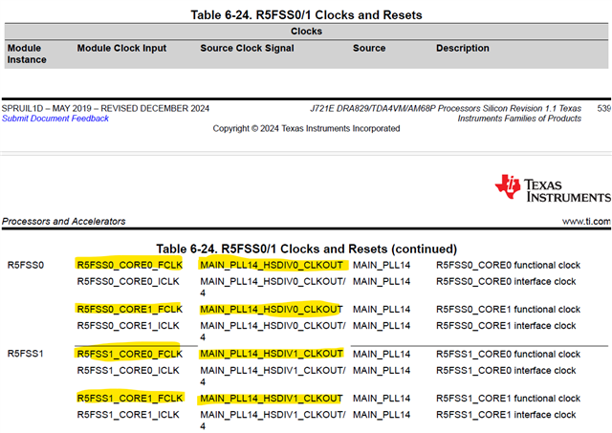The width and height of the screenshot is (612, 433).
Task: Click MAIN_PLL14 source in R5FSS0_CORE0_FCLK row
Action: pyautogui.click(x=382, y=266)
